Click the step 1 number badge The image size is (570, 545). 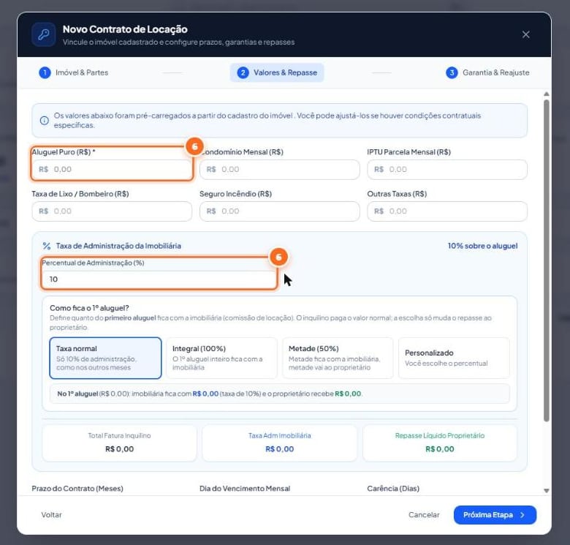pos(45,72)
